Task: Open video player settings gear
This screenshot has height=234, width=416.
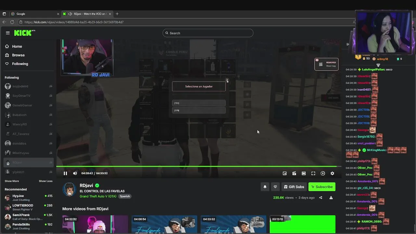Action: coord(332,174)
